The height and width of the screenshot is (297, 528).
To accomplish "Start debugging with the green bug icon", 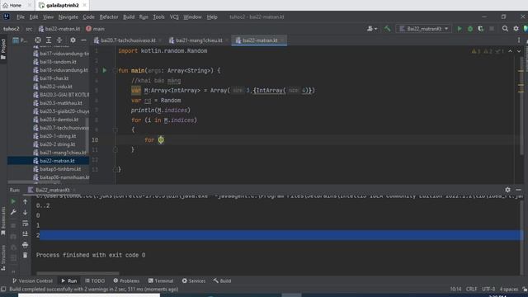I will [470, 29].
